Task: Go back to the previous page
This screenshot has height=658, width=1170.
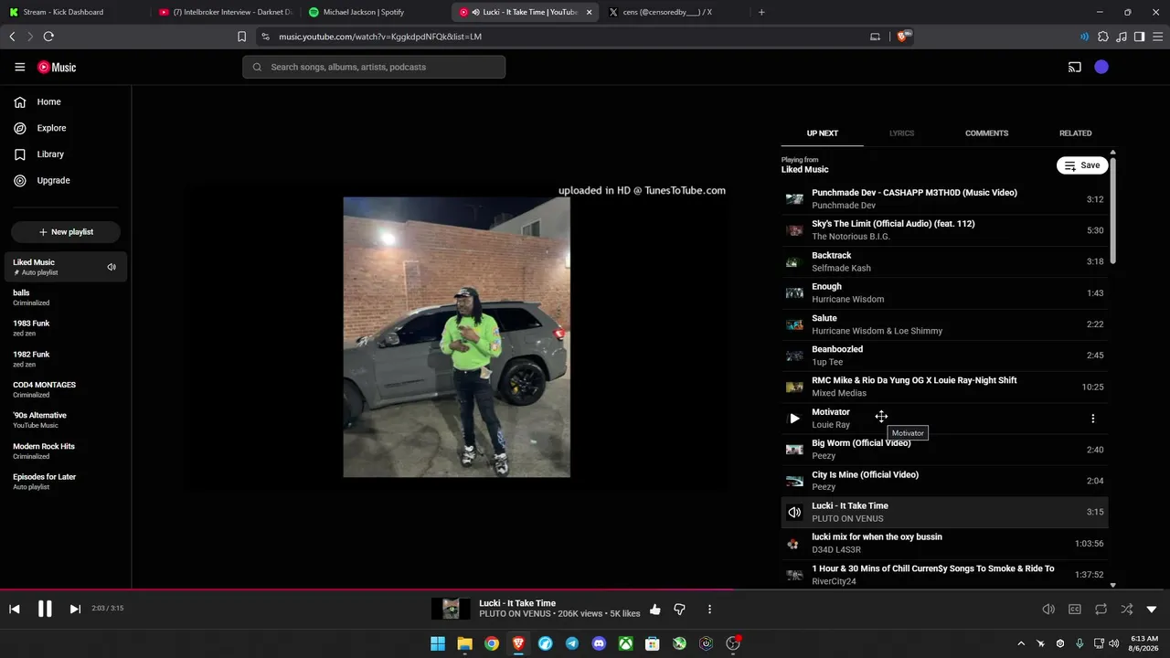Action: (x=12, y=37)
